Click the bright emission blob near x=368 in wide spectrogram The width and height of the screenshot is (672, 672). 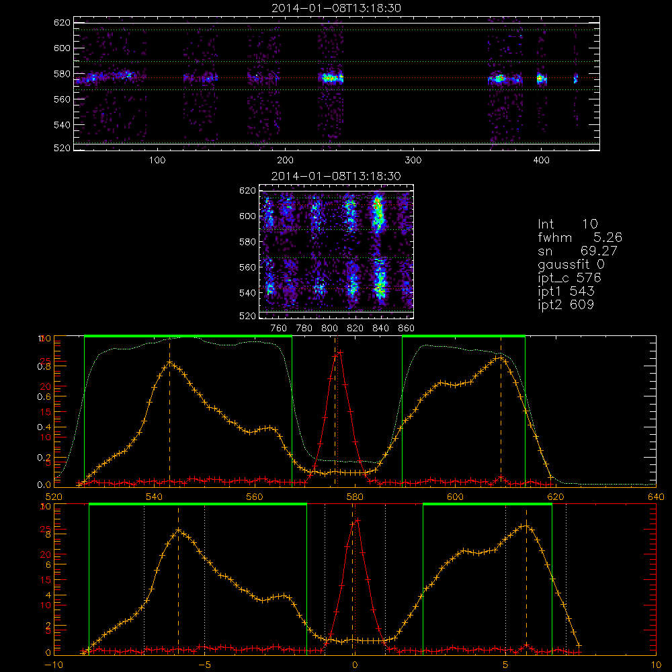(500, 79)
